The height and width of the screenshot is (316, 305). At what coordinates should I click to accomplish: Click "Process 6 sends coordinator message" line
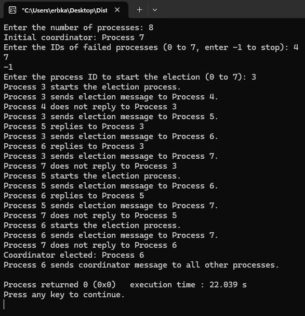(141, 265)
